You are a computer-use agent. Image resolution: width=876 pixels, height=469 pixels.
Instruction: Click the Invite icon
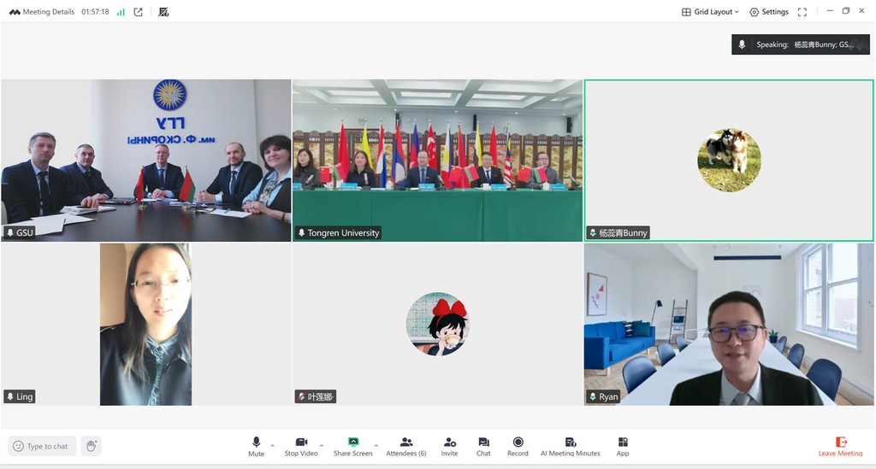tap(449, 446)
